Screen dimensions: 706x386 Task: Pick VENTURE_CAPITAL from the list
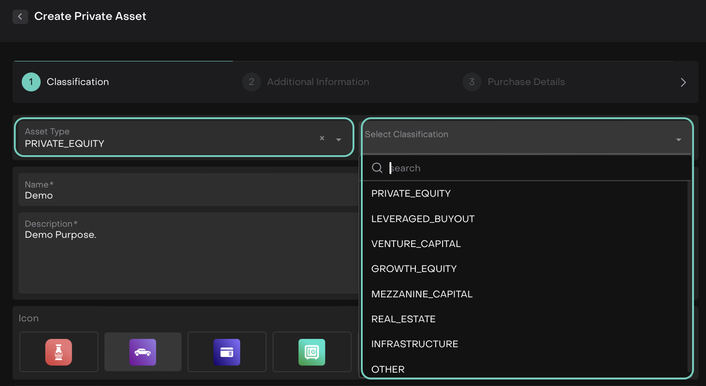pyautogui.click(x=416, y=244)
